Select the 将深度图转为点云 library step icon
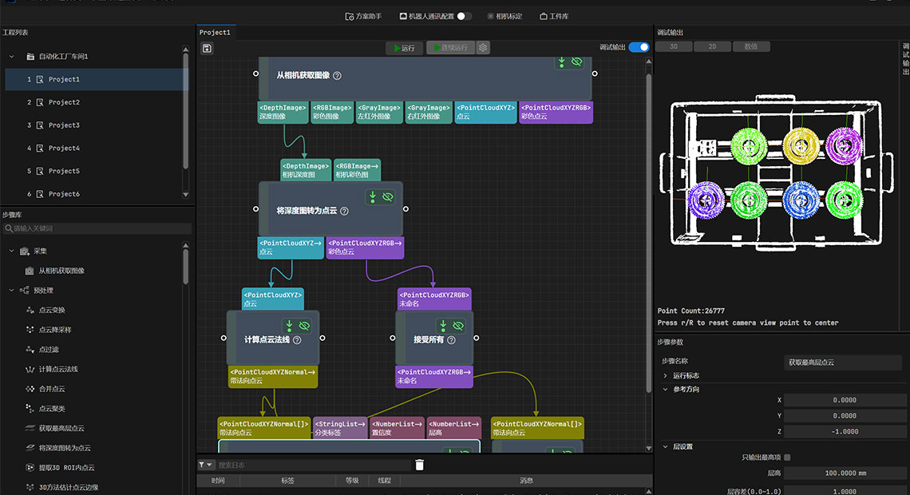The height and width of the screenshot is (495, 910). point(30,448)
